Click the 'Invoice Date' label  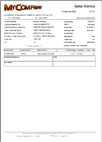point(69,33)
